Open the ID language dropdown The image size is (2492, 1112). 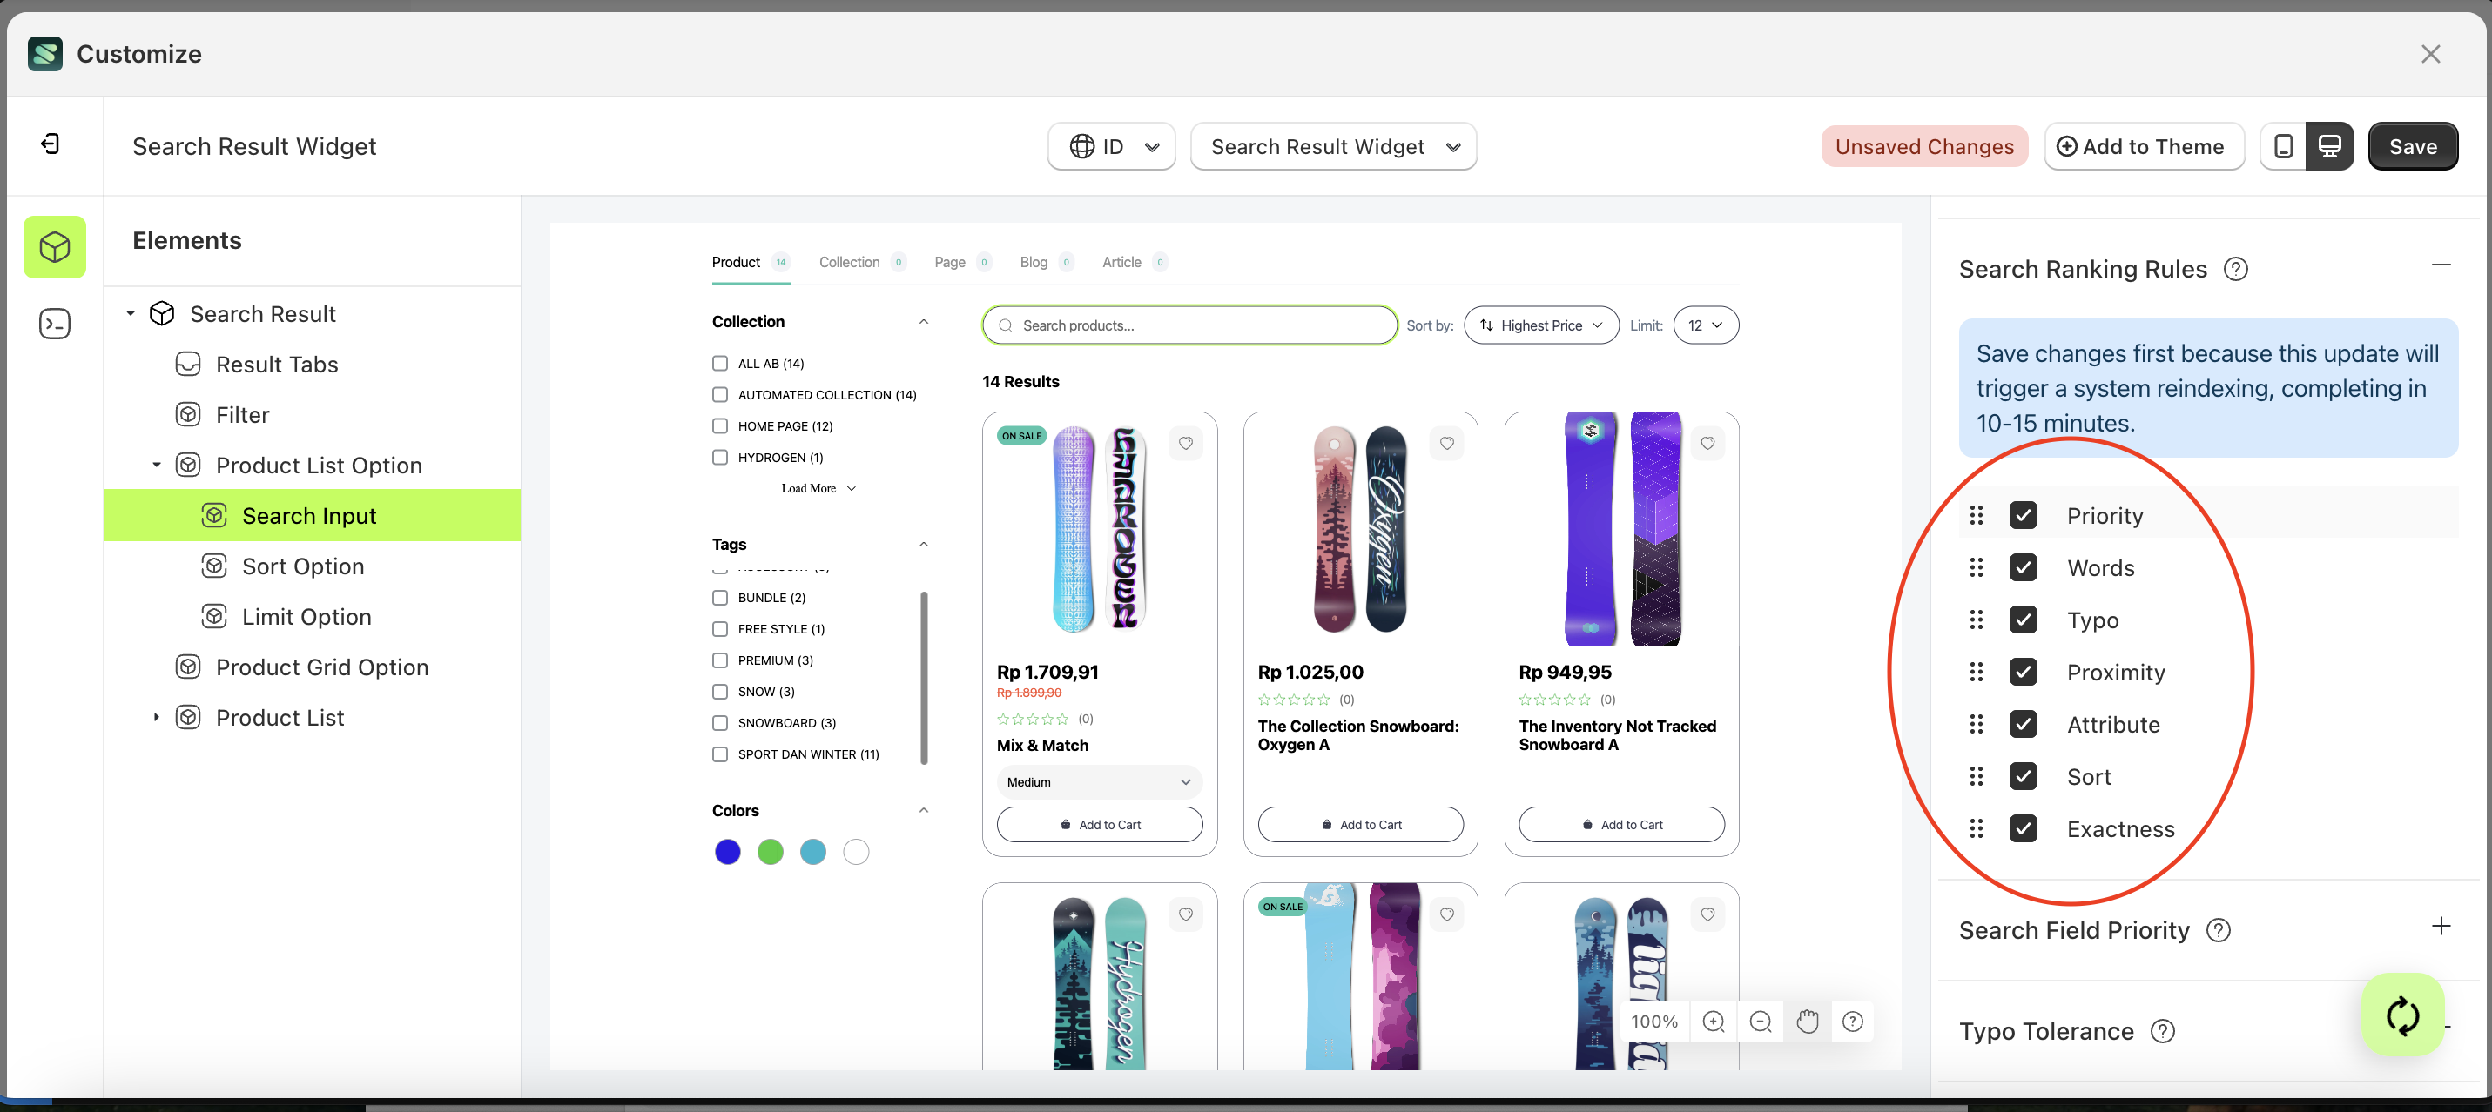coord(1112,146)
